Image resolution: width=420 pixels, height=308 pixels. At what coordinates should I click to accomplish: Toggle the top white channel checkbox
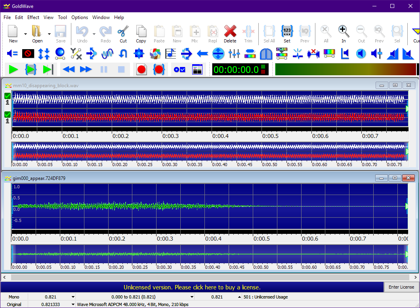(8, 96)
